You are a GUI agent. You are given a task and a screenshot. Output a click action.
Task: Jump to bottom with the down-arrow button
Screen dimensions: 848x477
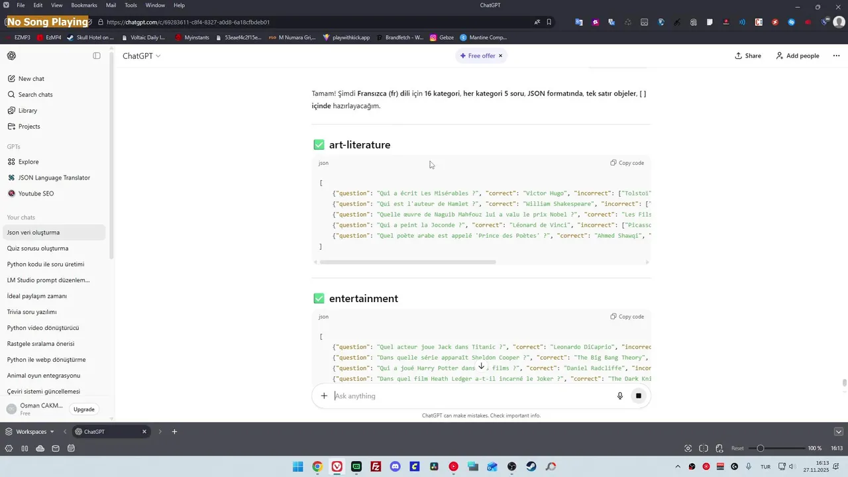482,366
